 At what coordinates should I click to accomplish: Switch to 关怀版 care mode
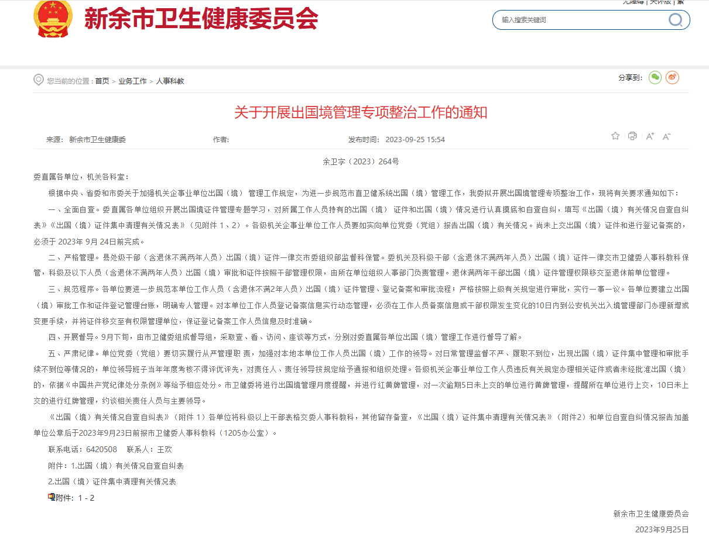660,2
